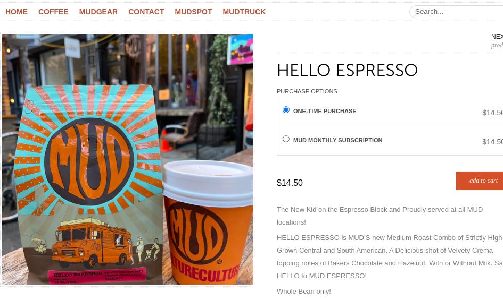This screenshot has height=300, width=503.
Task: Go to the next product link
Action: (x=497, y=41)
